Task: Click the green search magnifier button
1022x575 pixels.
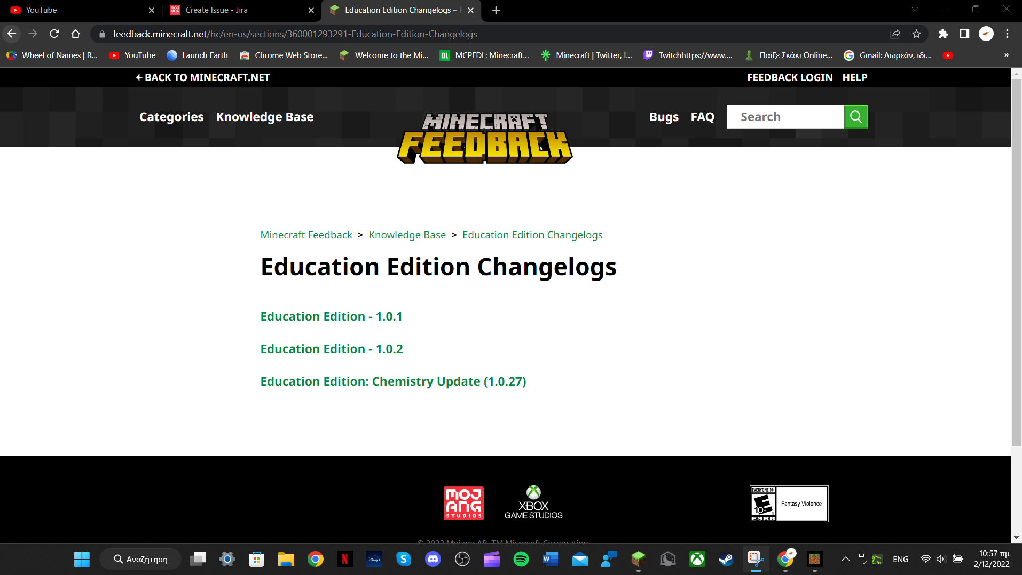Action: [856, 116]
